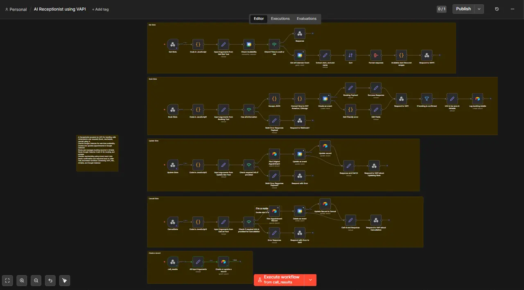The image size is (524, 290).
Task: Switch to the Executions tab
Action: 280,19
